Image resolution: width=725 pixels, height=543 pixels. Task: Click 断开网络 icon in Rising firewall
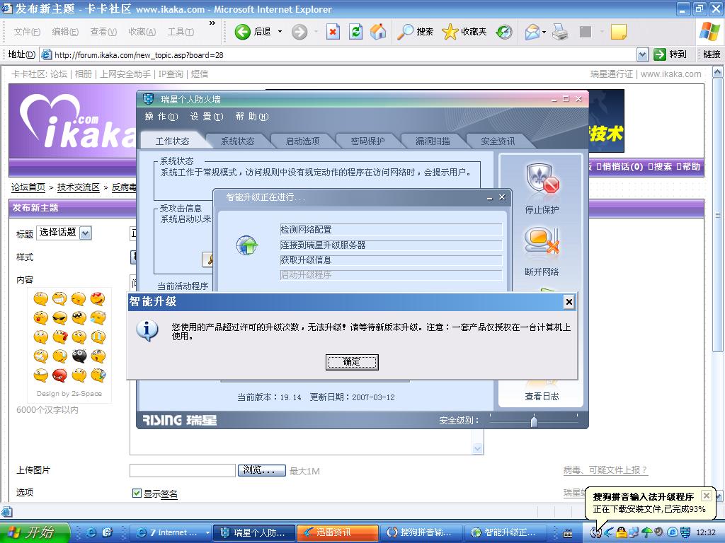pyautogui.click(x=542, y=242)
